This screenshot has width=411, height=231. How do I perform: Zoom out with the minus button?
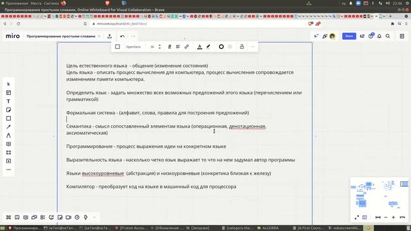pyautogui.click(x=386, y=218)
